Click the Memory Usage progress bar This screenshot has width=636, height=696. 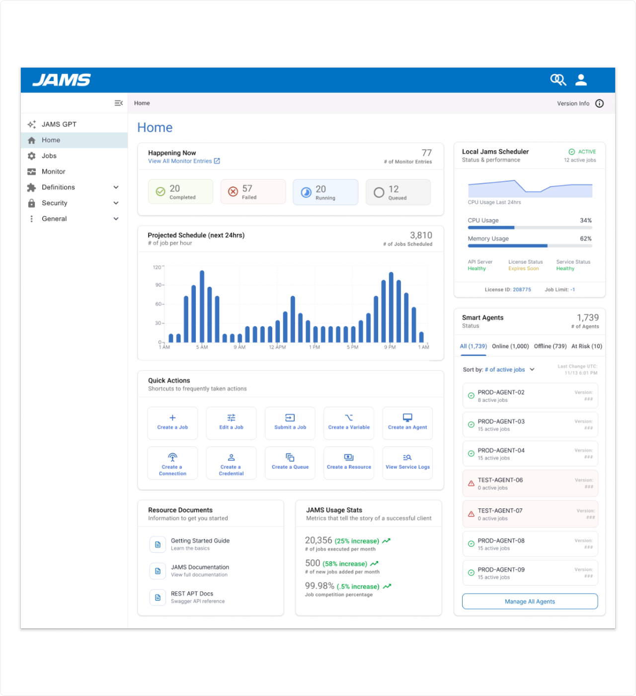click(x=530, y=246)
